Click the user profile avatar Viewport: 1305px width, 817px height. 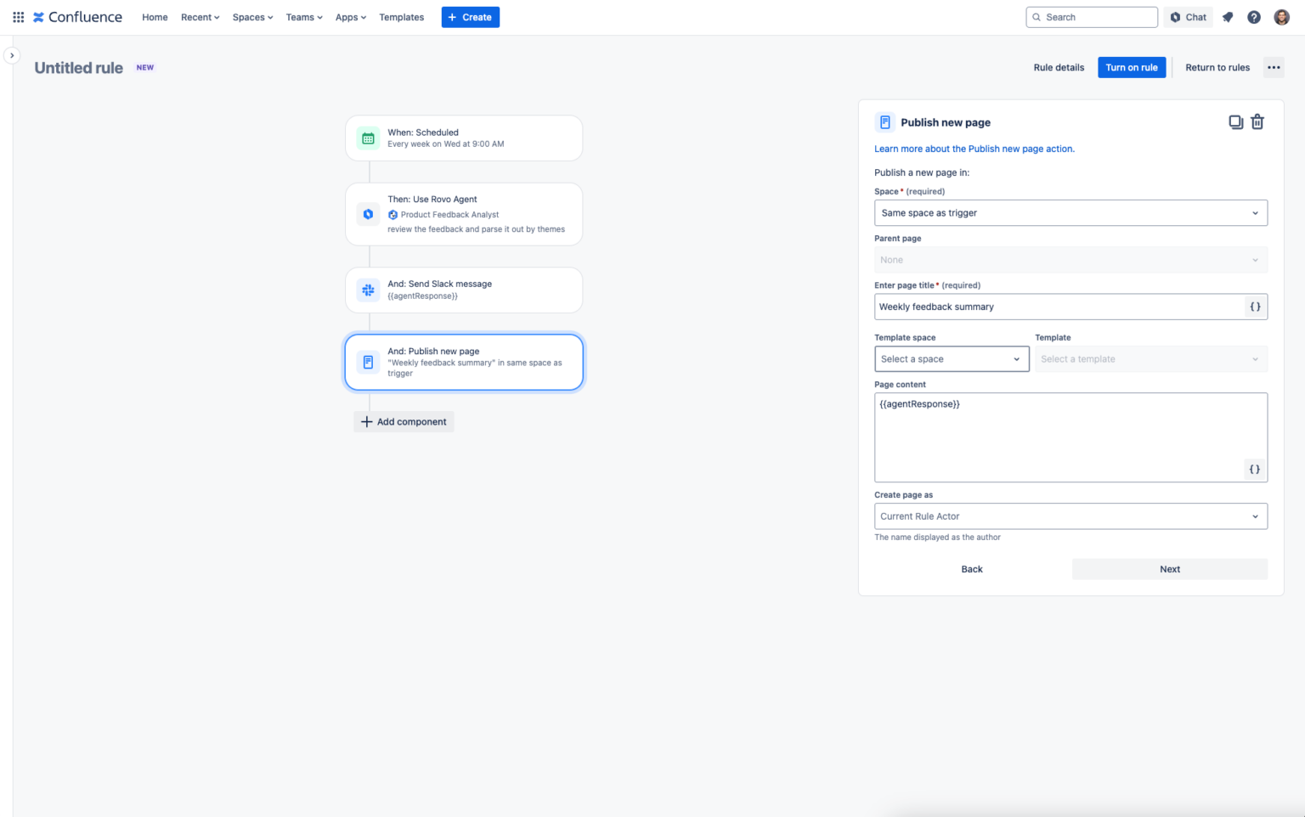click(x=1280, y=16)
